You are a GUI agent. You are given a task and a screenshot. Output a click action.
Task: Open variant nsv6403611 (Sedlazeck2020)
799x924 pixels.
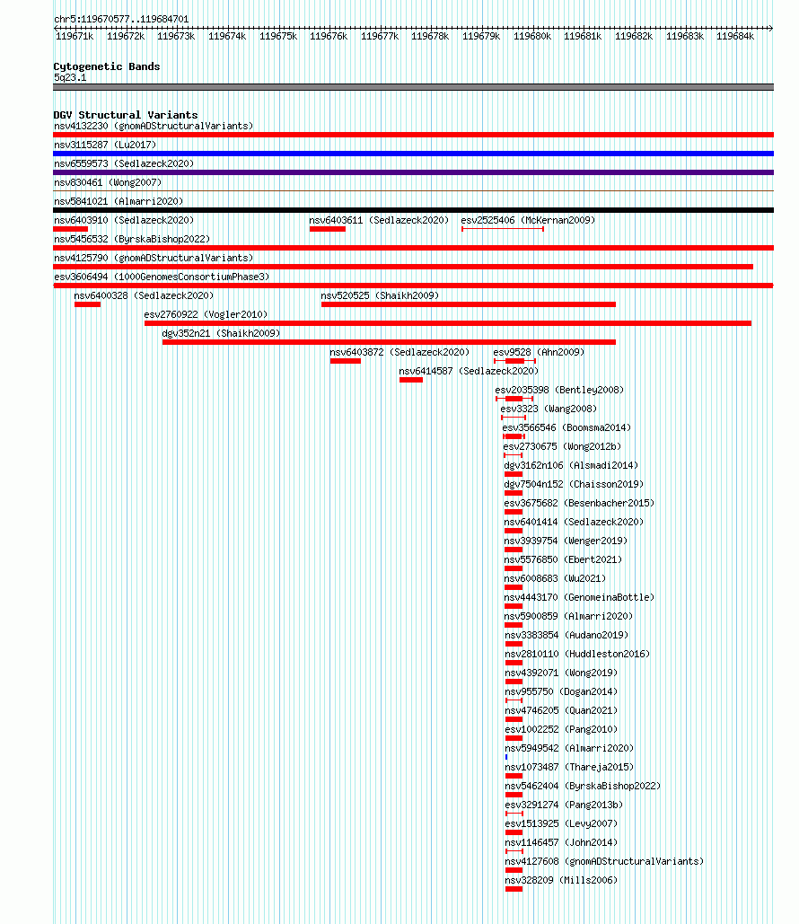379,220
